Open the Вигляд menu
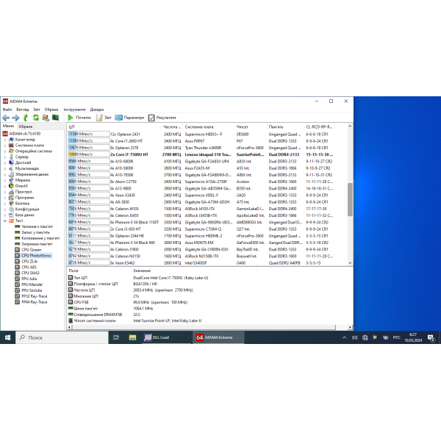Screen dimensions: 441x441 click(23, 110)
